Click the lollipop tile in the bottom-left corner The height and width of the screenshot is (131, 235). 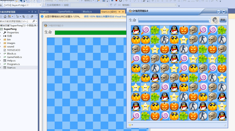coord(136,116)
